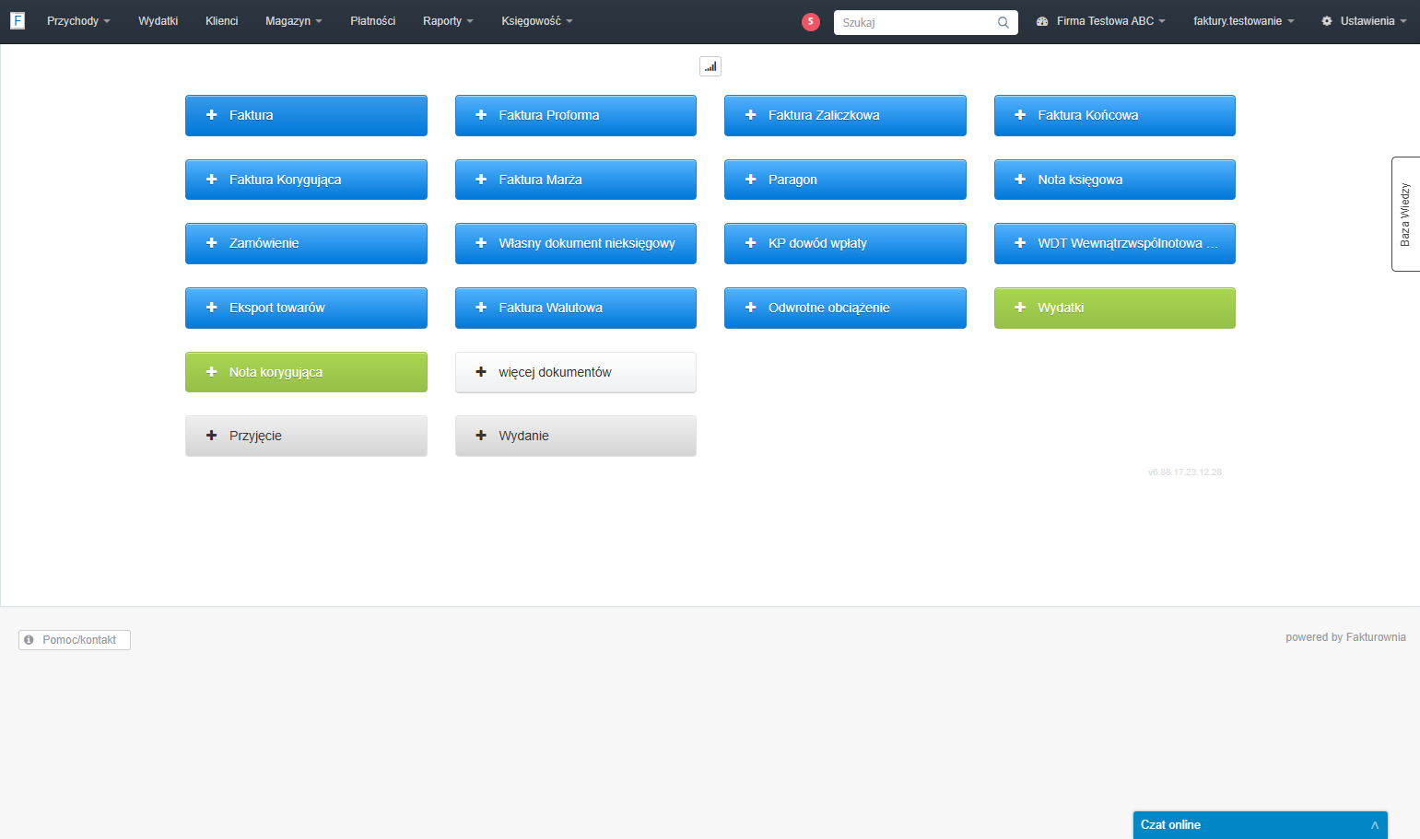This screenshot has width=1420, height=839.
Task: Create Własny dokument nieksięgowy
Action: [576, 243]
